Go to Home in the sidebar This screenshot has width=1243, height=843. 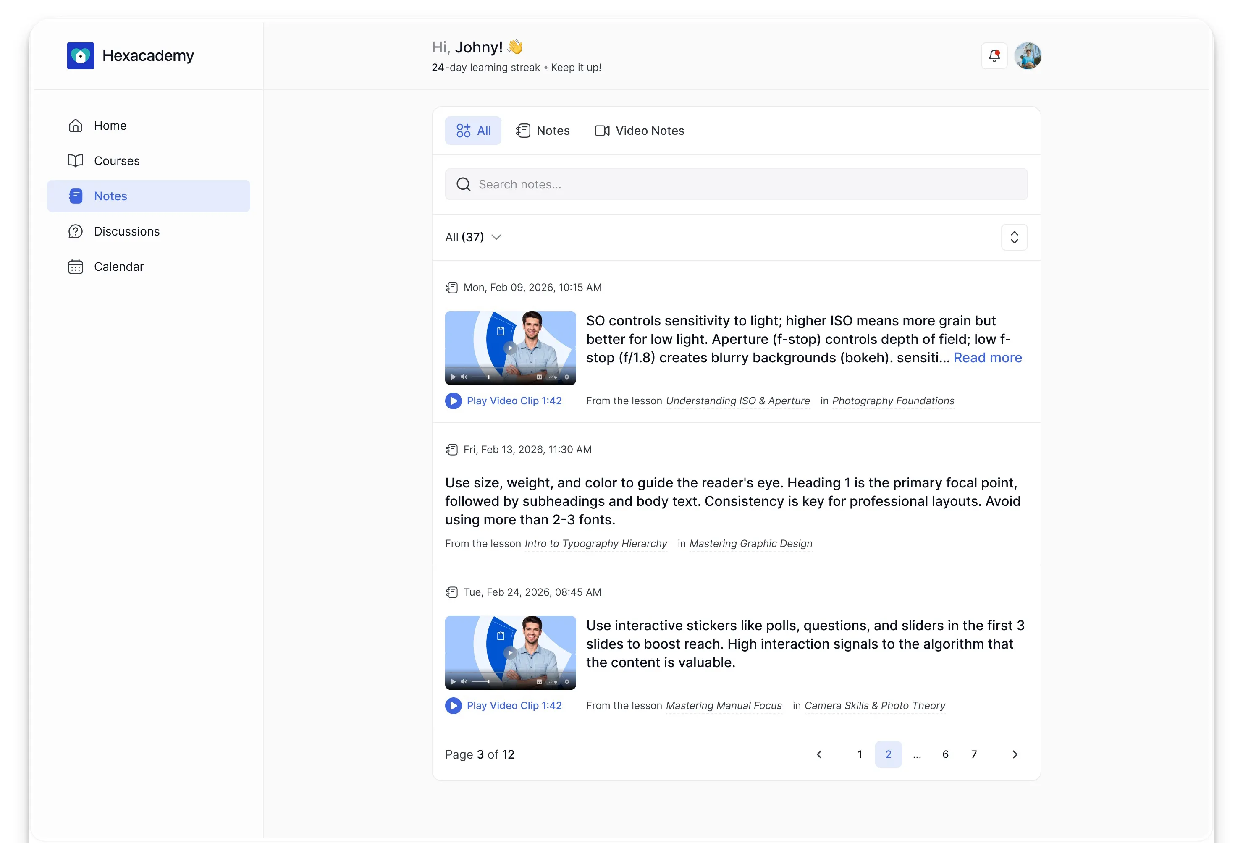tap(149, 126)
